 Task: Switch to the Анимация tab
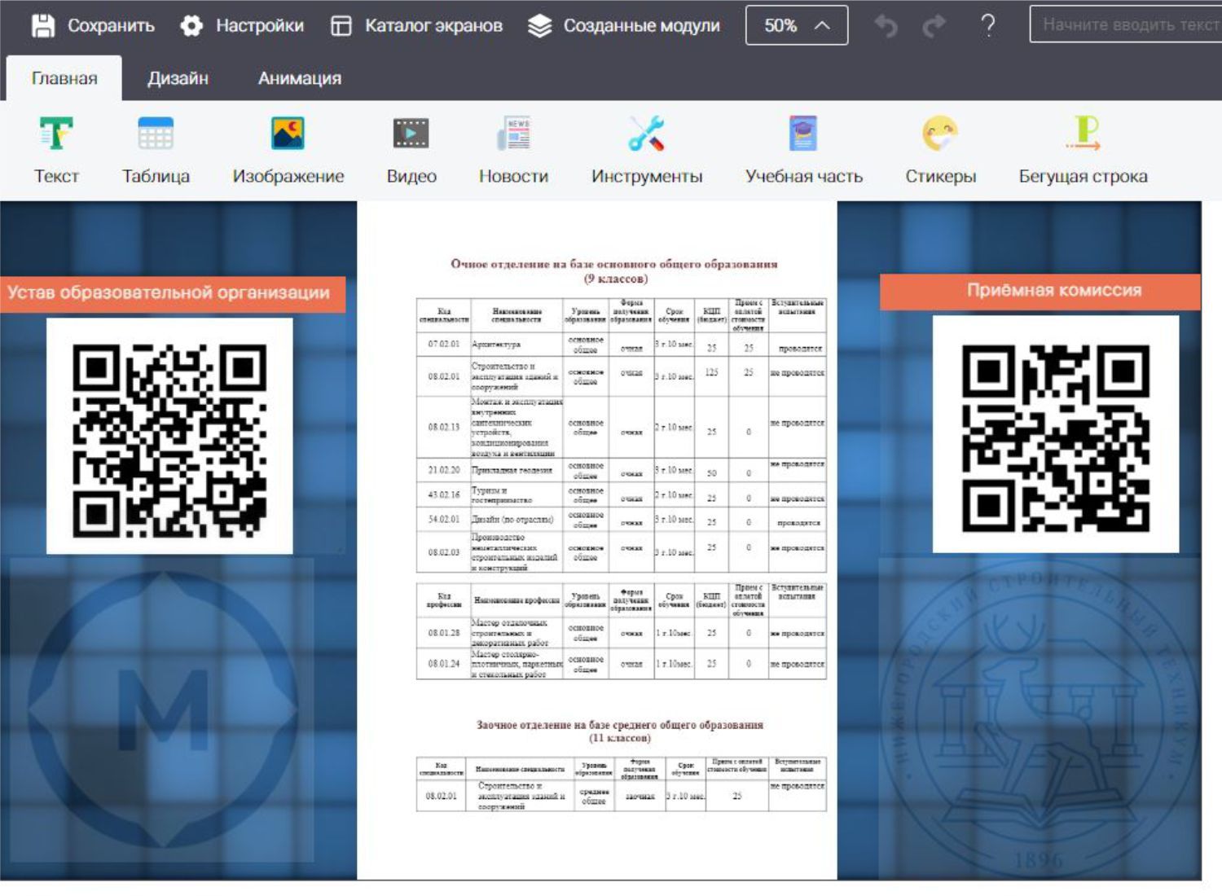coord(300,78)
